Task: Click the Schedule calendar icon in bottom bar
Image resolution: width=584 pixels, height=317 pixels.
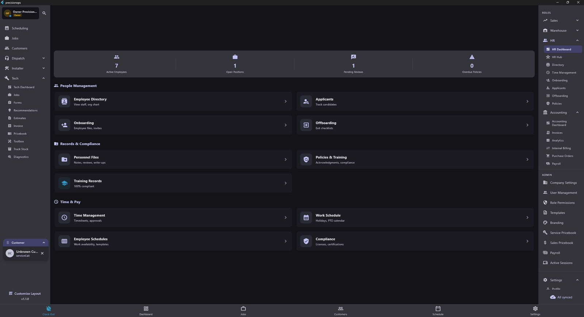Action: [x=438, y=309]
